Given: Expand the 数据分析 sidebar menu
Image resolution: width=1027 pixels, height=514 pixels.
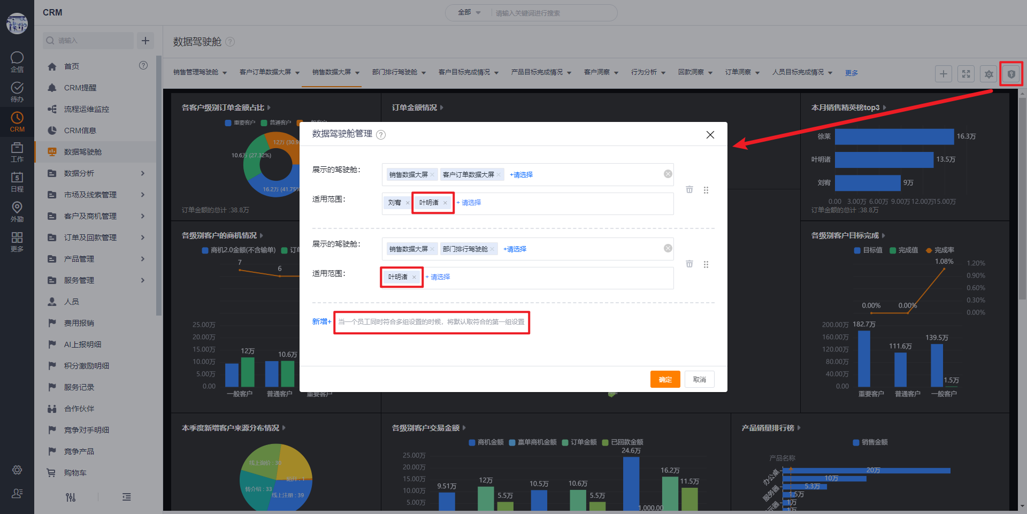Looking at the screenshot, I should point(143,173).
